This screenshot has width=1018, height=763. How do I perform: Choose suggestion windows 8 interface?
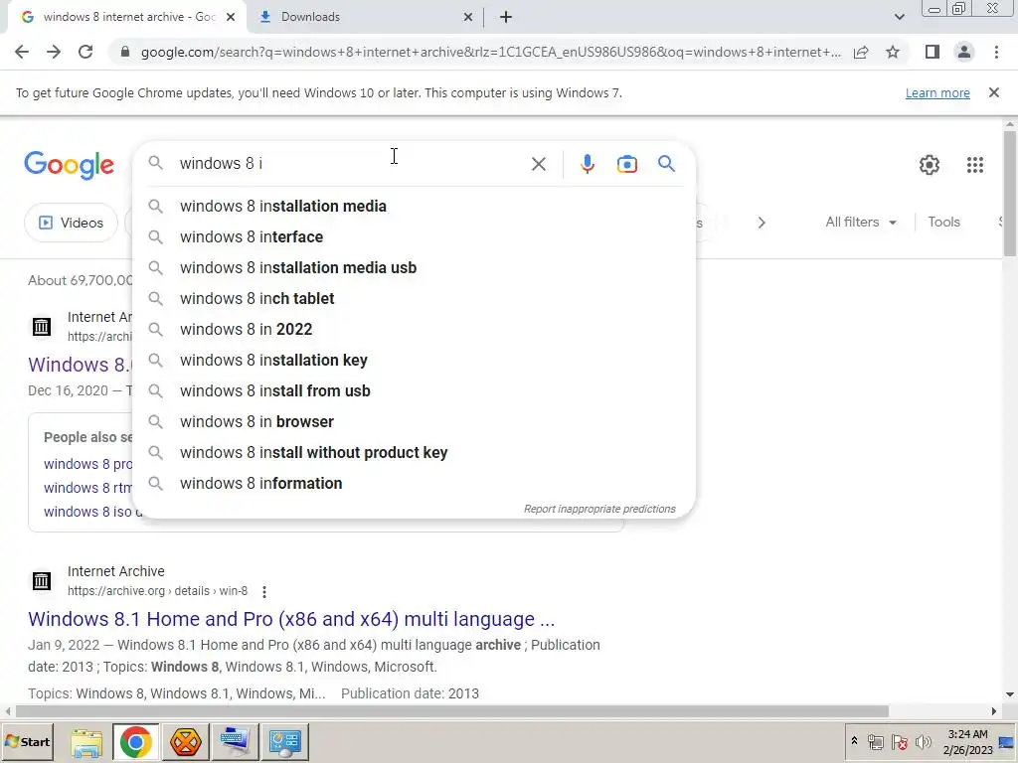coord(414,236)
